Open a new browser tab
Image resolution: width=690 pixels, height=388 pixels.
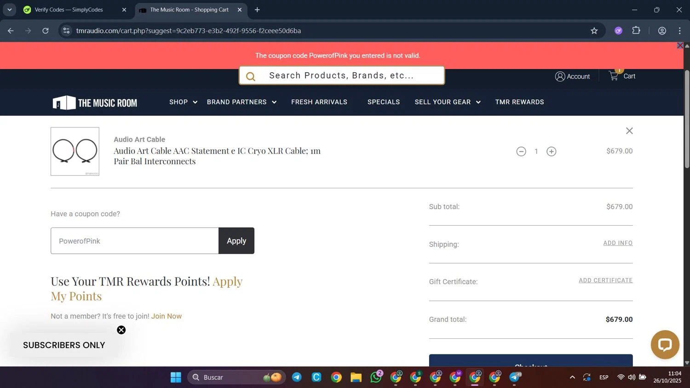257,10
